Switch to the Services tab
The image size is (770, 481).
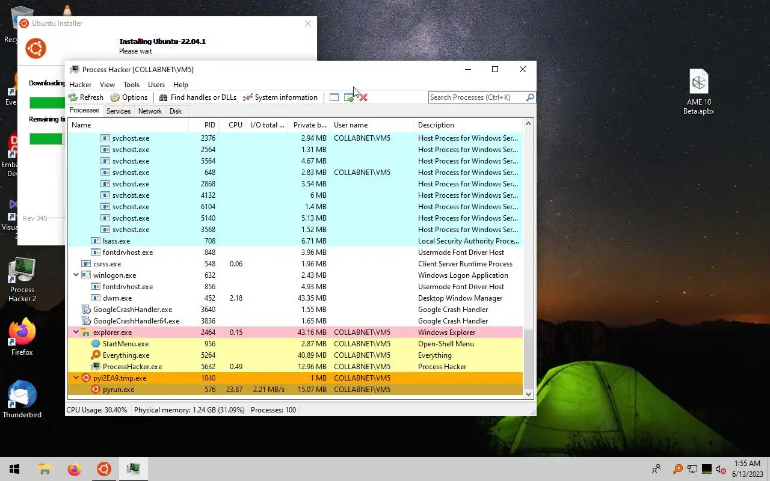(x=119, y=111)
